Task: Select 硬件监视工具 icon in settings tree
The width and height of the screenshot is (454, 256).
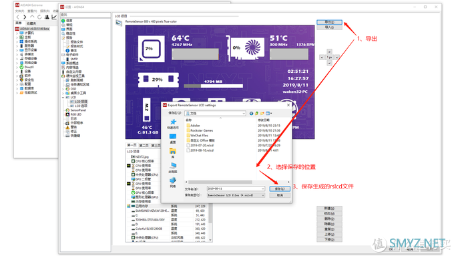Action: tap(63, 76)
